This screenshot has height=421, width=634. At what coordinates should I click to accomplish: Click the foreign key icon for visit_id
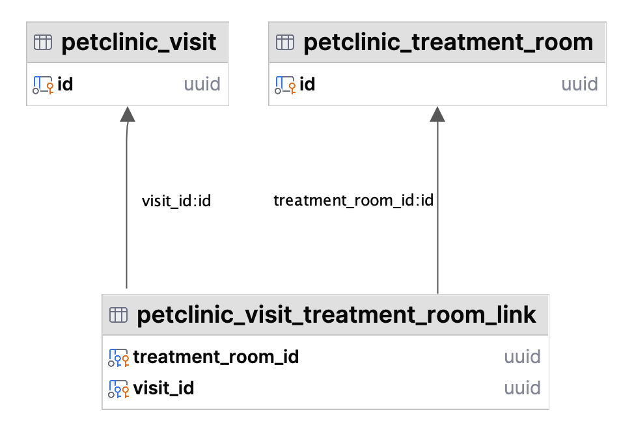pos(118,388)
